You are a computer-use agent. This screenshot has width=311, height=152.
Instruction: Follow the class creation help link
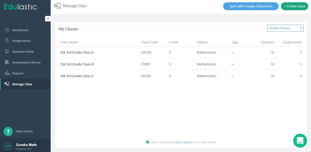183,142
